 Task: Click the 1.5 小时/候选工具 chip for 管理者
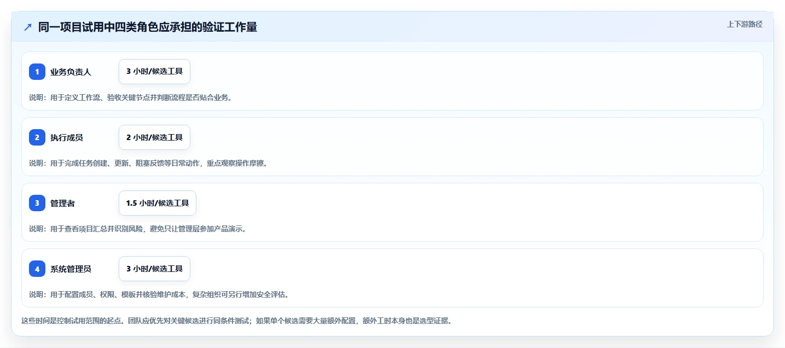click(x=158, y=203)
